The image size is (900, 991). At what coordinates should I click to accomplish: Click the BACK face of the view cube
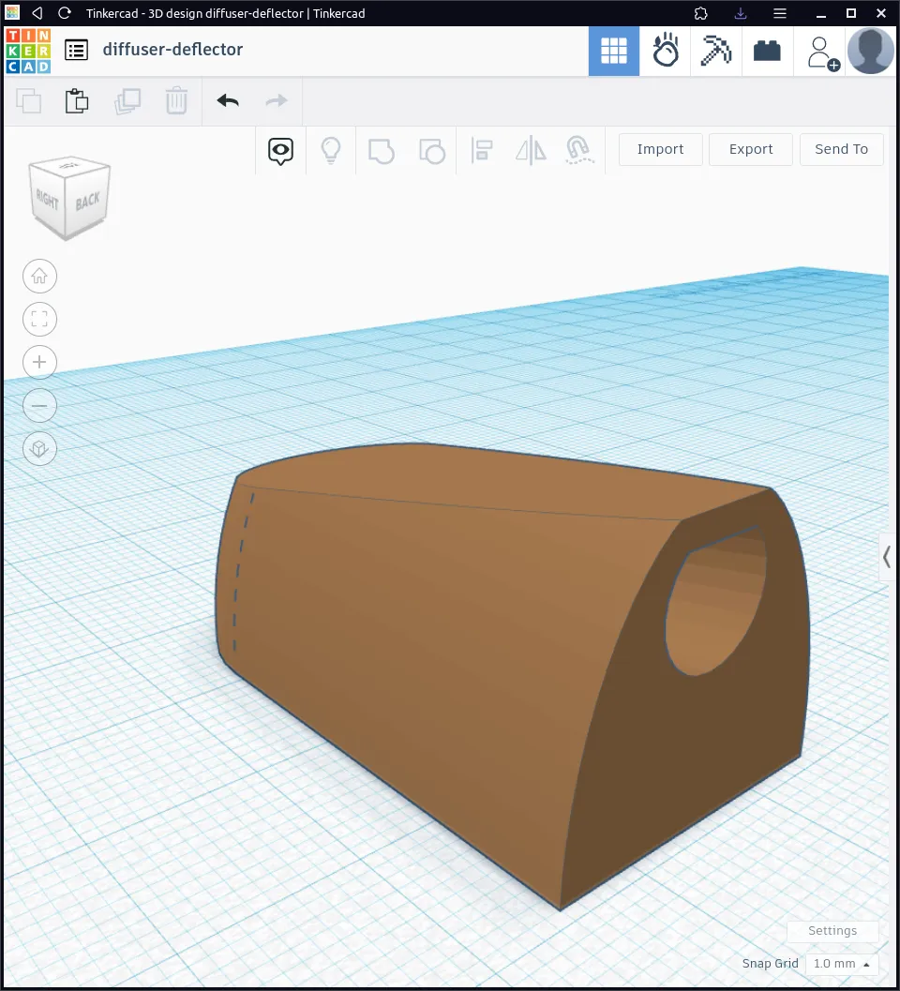coord(88,203)
